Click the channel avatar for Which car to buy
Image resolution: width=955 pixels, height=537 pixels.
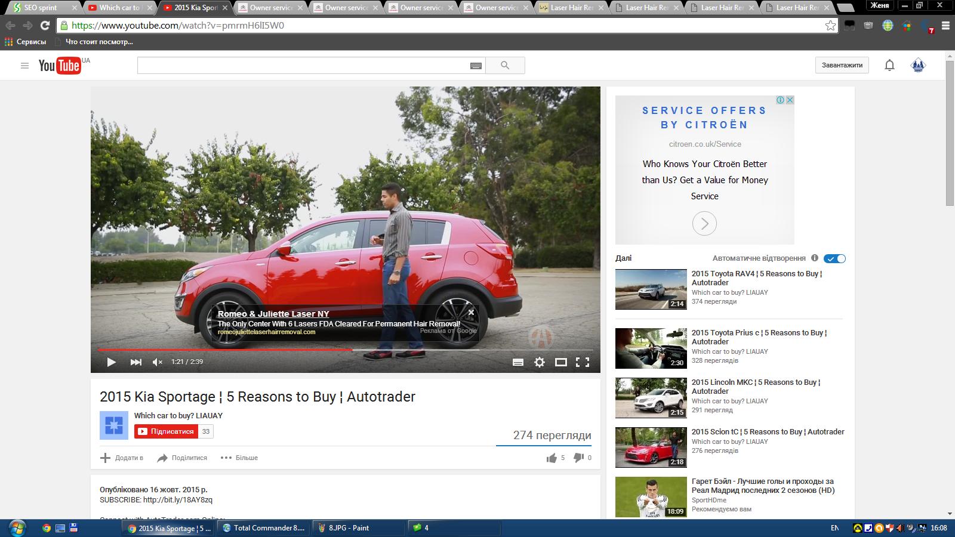point(114,425)
